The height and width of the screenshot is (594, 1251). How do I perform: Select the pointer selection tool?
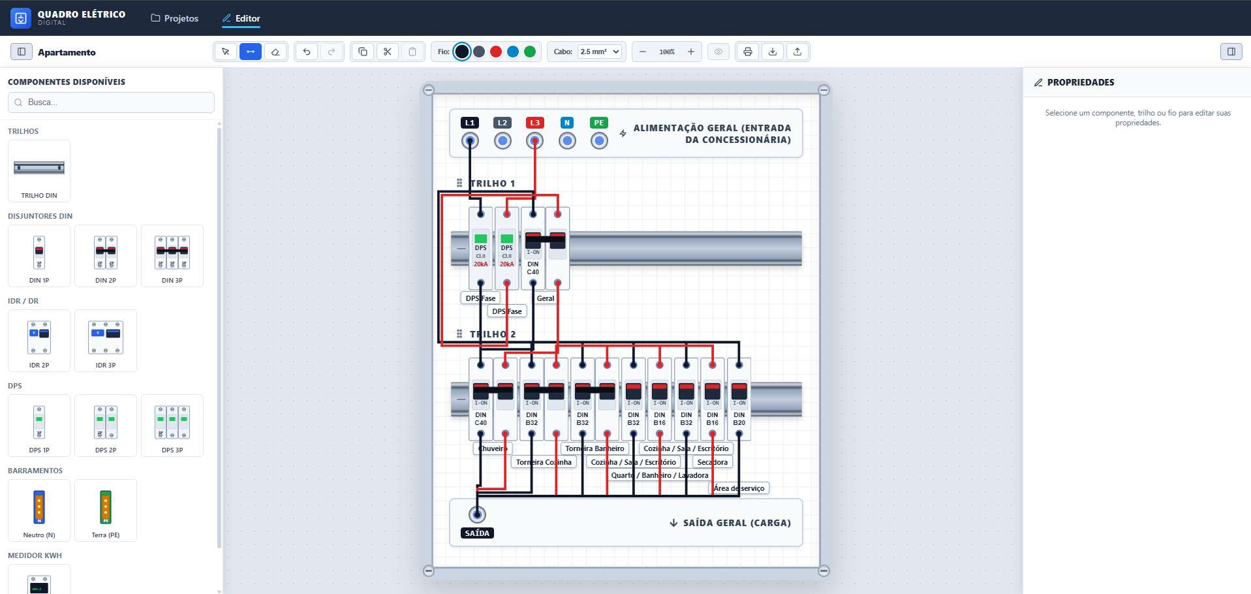[x=226, y=52]
